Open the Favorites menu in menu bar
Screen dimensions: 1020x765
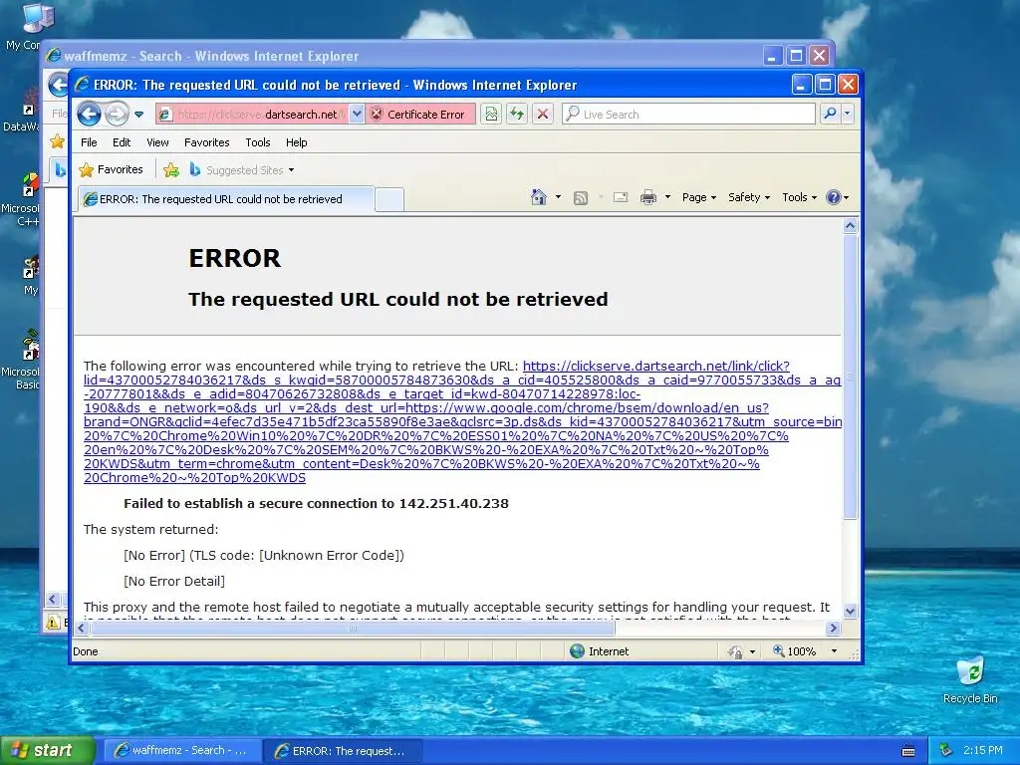pyautogui.click(x=206, y=142)
